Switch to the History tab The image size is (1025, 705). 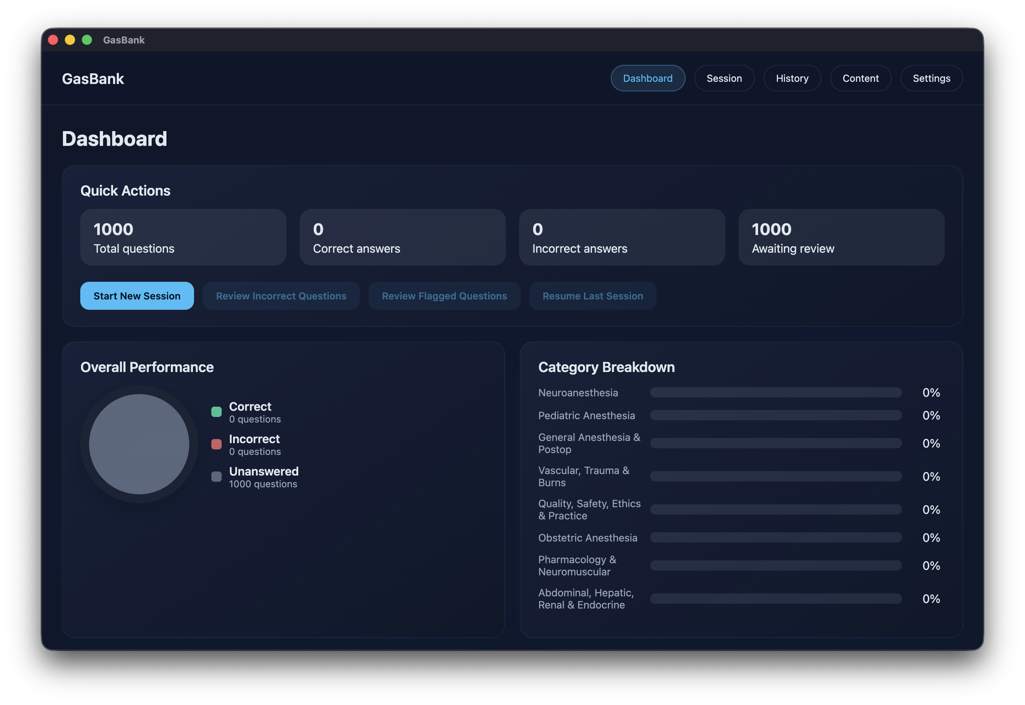pyautogui.click(x=792, y=78)
